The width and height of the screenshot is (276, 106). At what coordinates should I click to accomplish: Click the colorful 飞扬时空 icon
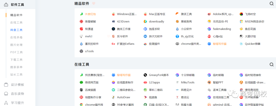[241, 14]
